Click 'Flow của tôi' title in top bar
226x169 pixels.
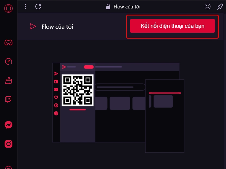pyautogui.click(x=127, y=7)
